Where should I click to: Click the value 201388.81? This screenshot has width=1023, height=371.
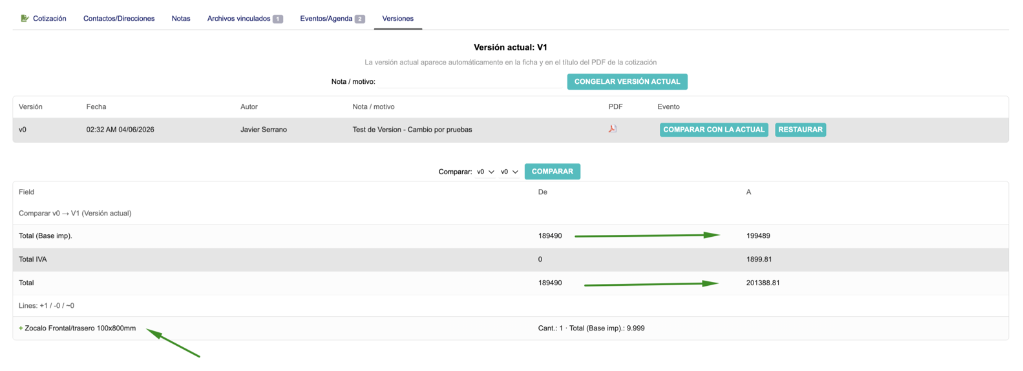click(763, 283)
